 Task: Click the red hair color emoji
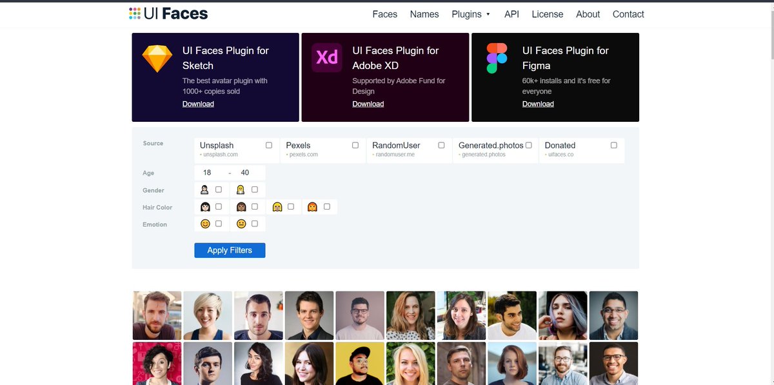tap(312, 207)
